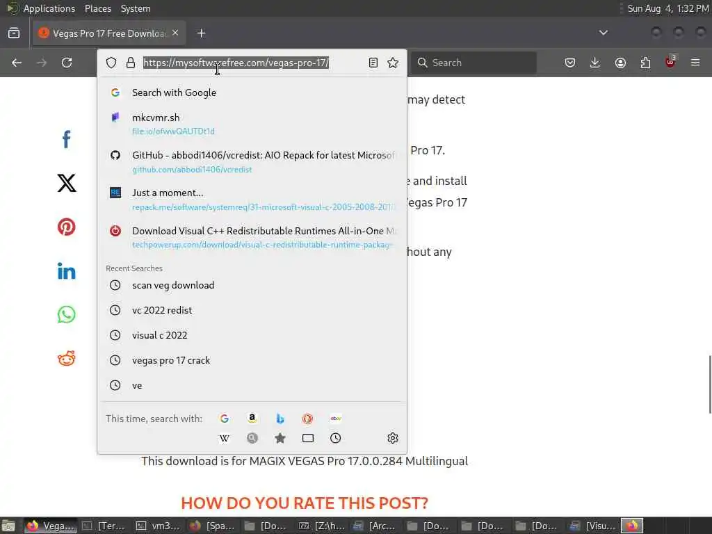The image size is (712, 534).
Task: Share the post on Facebook
Action: tap(66, 139)
